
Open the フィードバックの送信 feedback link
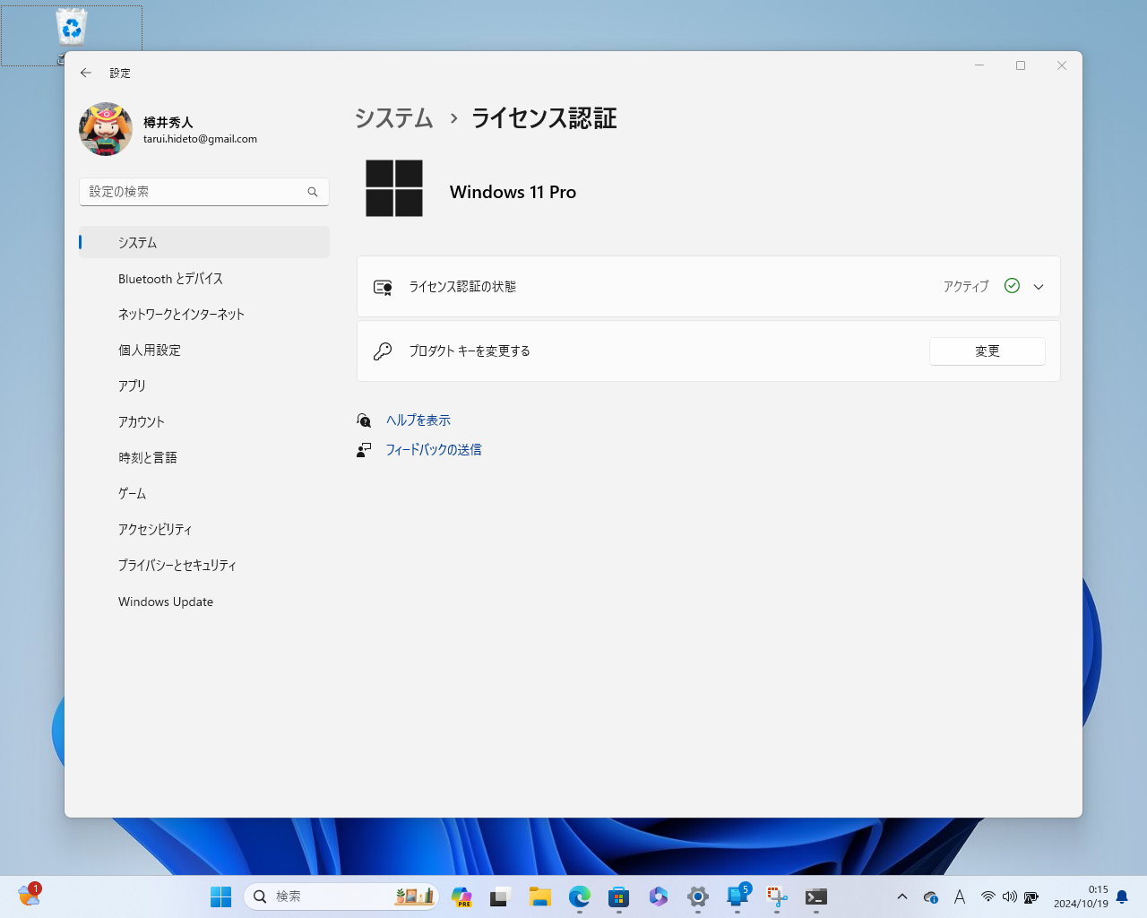(433, 450)
